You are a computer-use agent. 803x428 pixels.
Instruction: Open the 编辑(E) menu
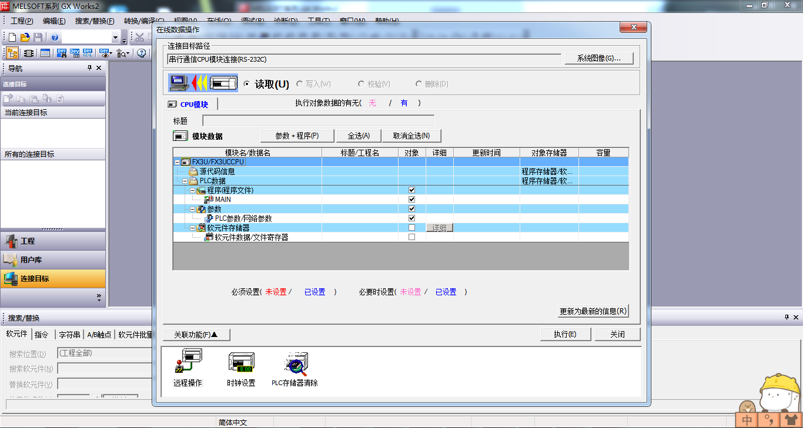(x=54, y=21)
